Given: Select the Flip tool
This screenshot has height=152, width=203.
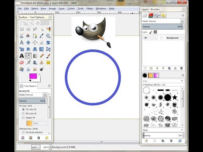Looking at the screenshot, I should 42,49.
